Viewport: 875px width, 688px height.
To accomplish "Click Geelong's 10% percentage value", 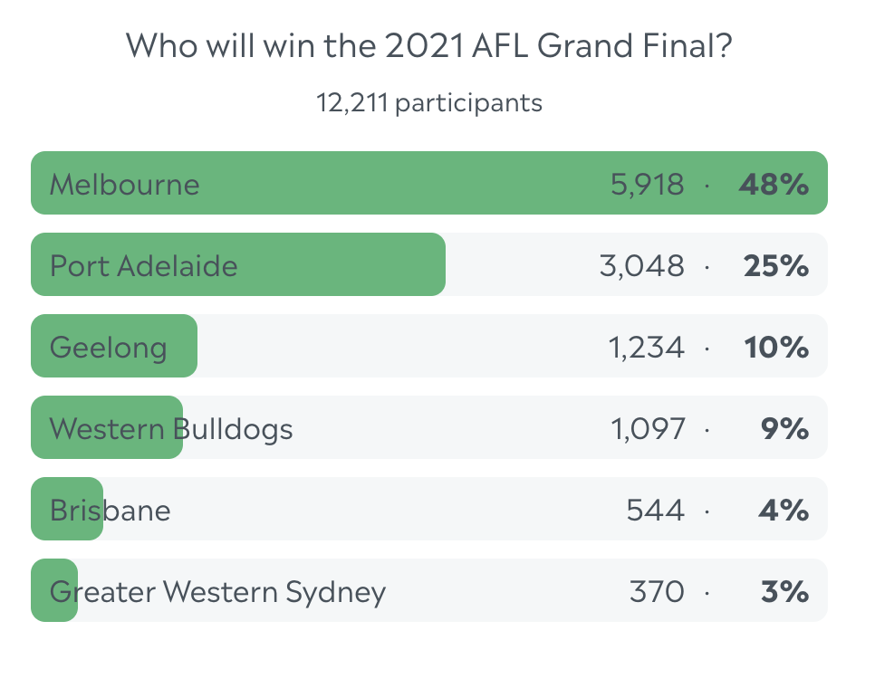I will (775, 348).
